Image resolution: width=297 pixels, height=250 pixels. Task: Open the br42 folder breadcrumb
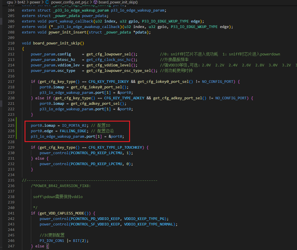click(x=21, y=2)
